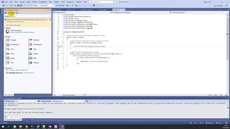Switch to the Error List tab
230x129 pixels.
25,119
